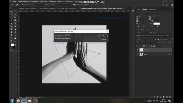Select the Dodge tool

tap(11, 32)
